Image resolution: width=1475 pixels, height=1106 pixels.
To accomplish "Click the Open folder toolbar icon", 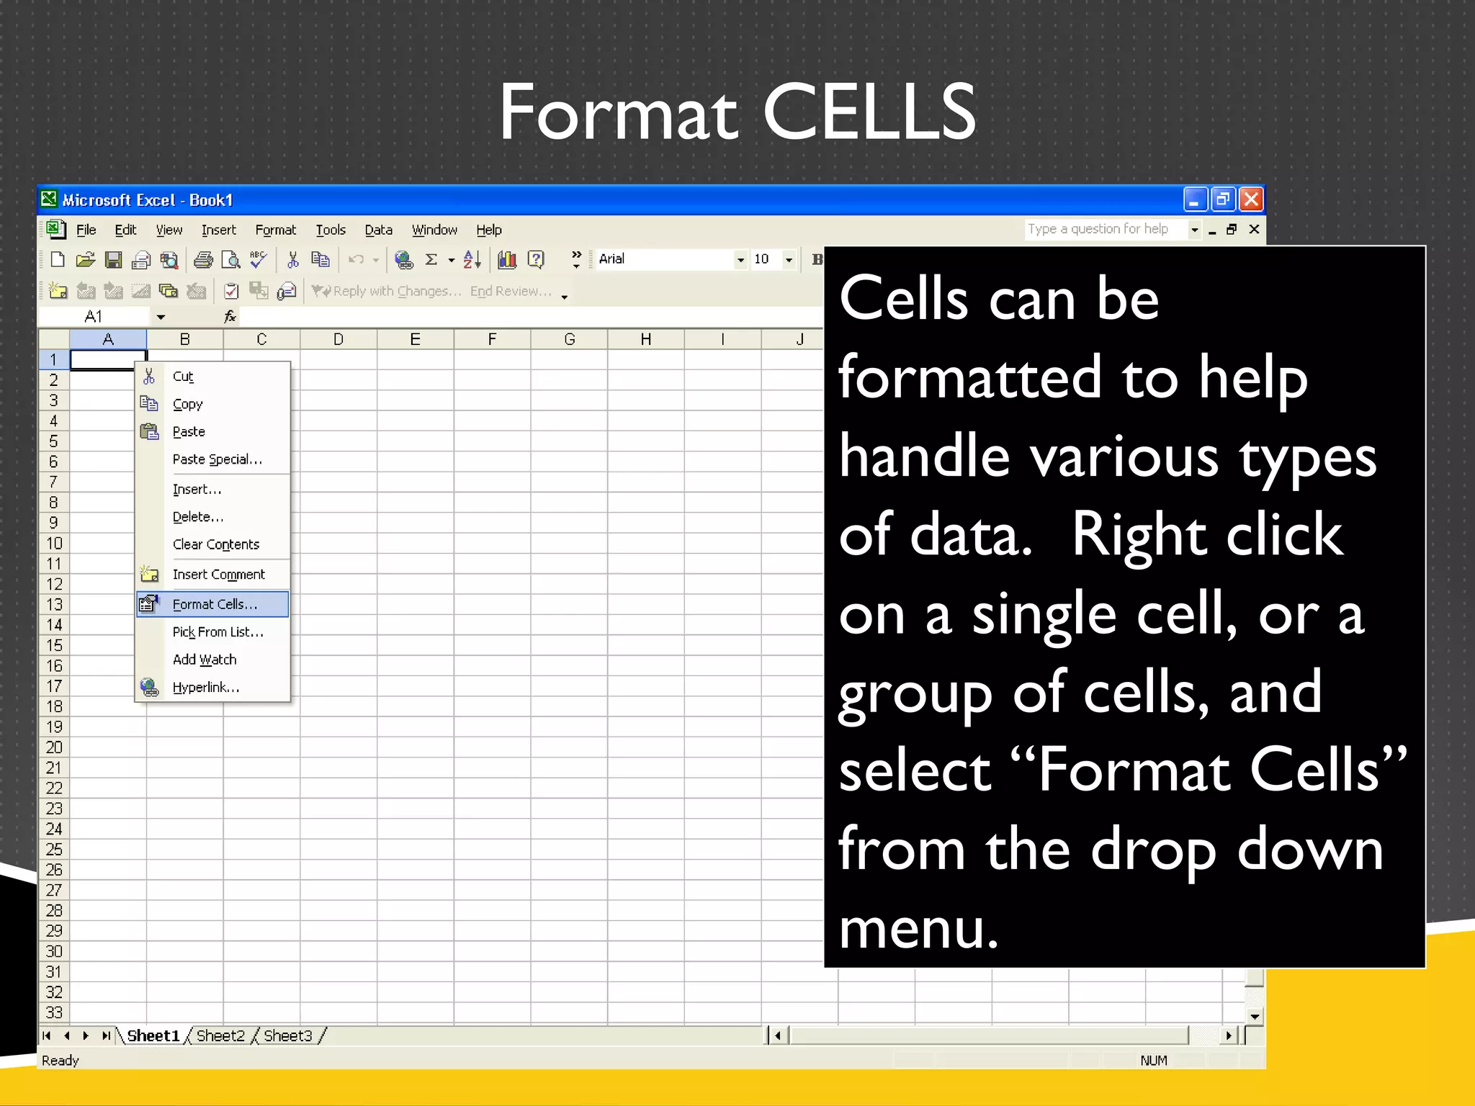I will [x=86, y=260].
